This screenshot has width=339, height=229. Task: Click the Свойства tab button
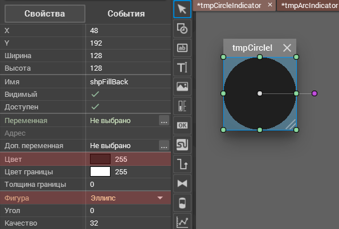[x=45, y=14]
